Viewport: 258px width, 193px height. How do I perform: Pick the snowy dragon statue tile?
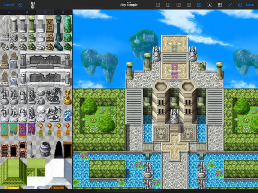54,114
